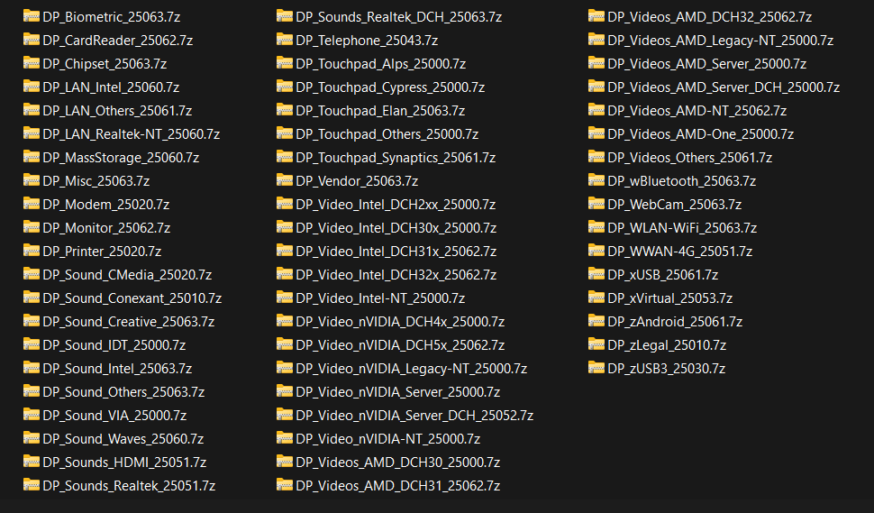Click file name DP_Video_nVIDIA_Legacy-NT_25000.7z

(412, 369)
